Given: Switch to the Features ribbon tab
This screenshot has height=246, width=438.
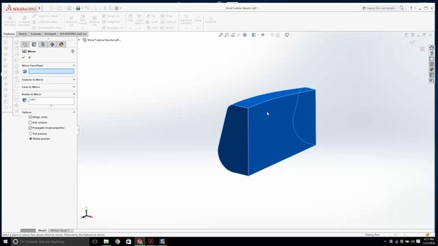Looking at the screenshot, I should (9, 33).
